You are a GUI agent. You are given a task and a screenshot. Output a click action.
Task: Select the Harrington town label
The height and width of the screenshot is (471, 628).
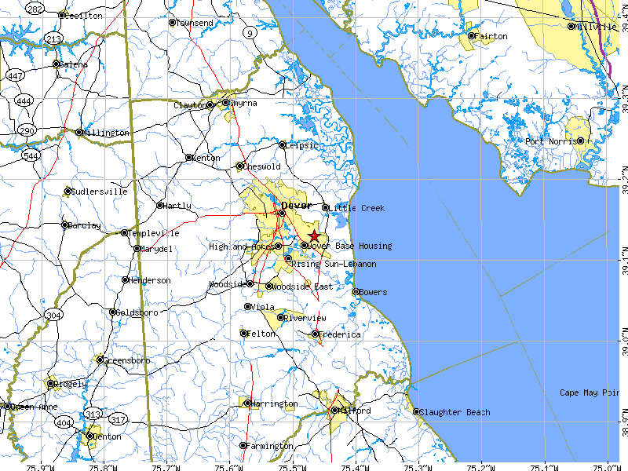(275, 403)
